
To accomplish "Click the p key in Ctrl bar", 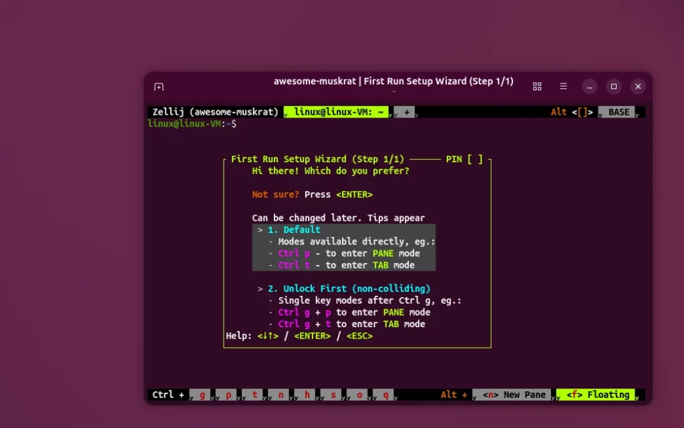I will (228, 395).
